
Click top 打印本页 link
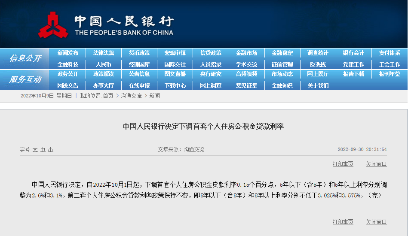[x=343, y=164]
